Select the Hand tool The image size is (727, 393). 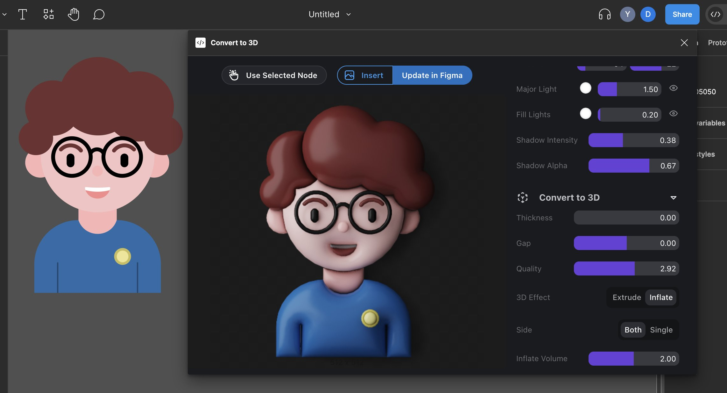tap(74, 14)
